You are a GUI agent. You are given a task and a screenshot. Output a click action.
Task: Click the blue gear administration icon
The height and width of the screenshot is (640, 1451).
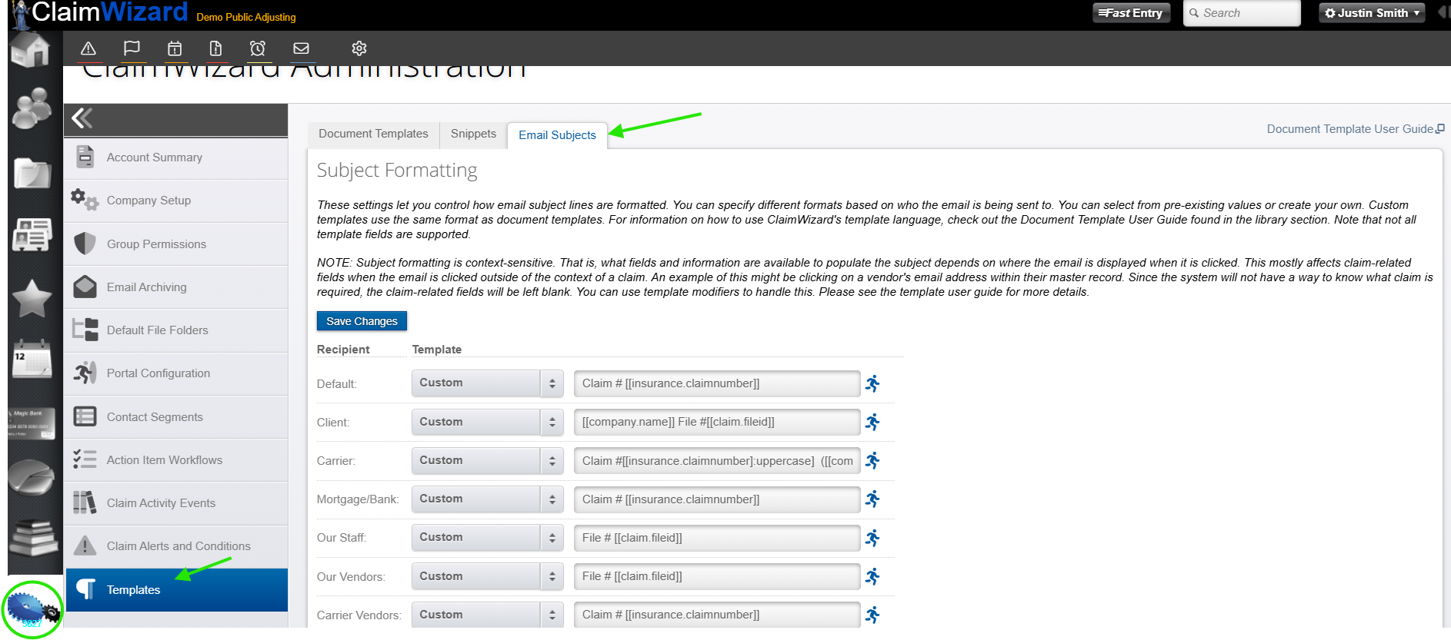coord(32,609)
